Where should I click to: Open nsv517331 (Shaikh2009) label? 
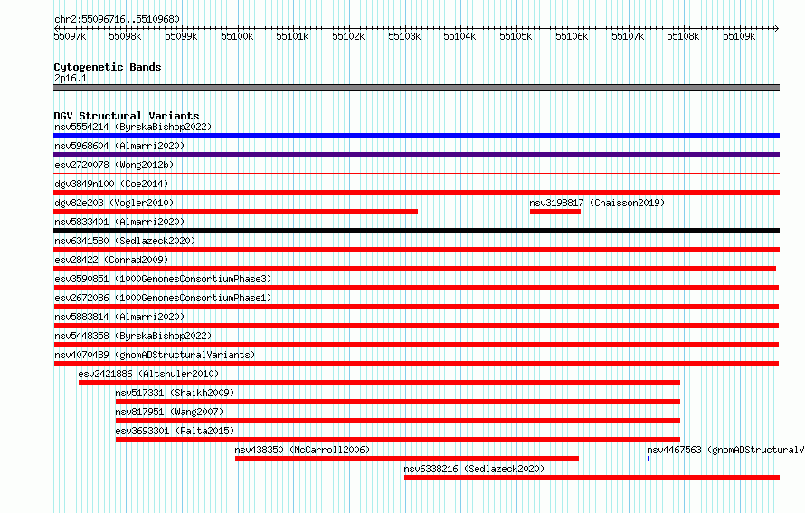[x=175, y=393]
